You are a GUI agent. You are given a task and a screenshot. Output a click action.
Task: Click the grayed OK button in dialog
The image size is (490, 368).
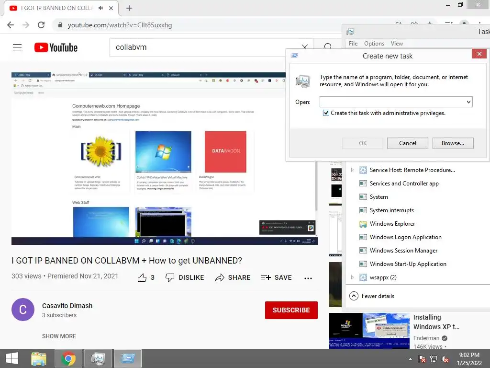click(x=363, y=143)
